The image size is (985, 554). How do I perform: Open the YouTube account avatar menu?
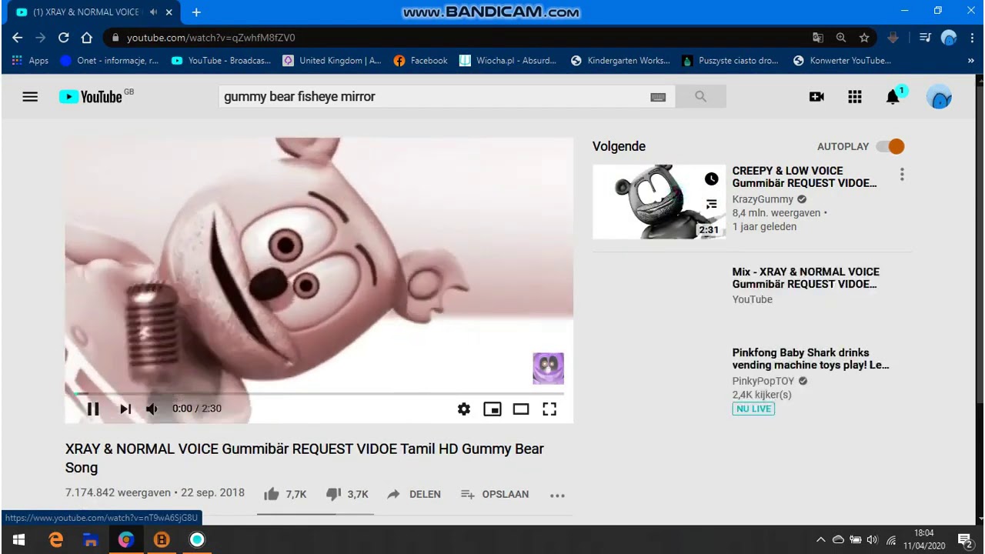940,97
